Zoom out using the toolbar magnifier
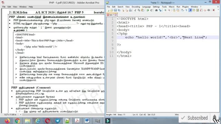Viewport: 221px width, 124px height. click(169, 10)
